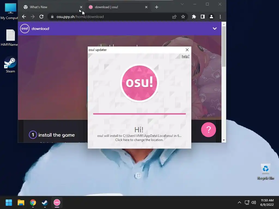Expand the osu! website header chevron menu

215,29
